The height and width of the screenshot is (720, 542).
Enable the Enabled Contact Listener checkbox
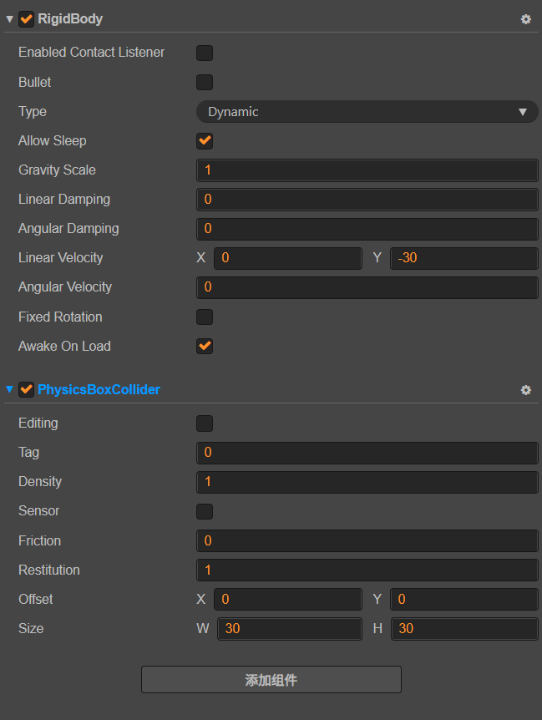tap(205, 53)
